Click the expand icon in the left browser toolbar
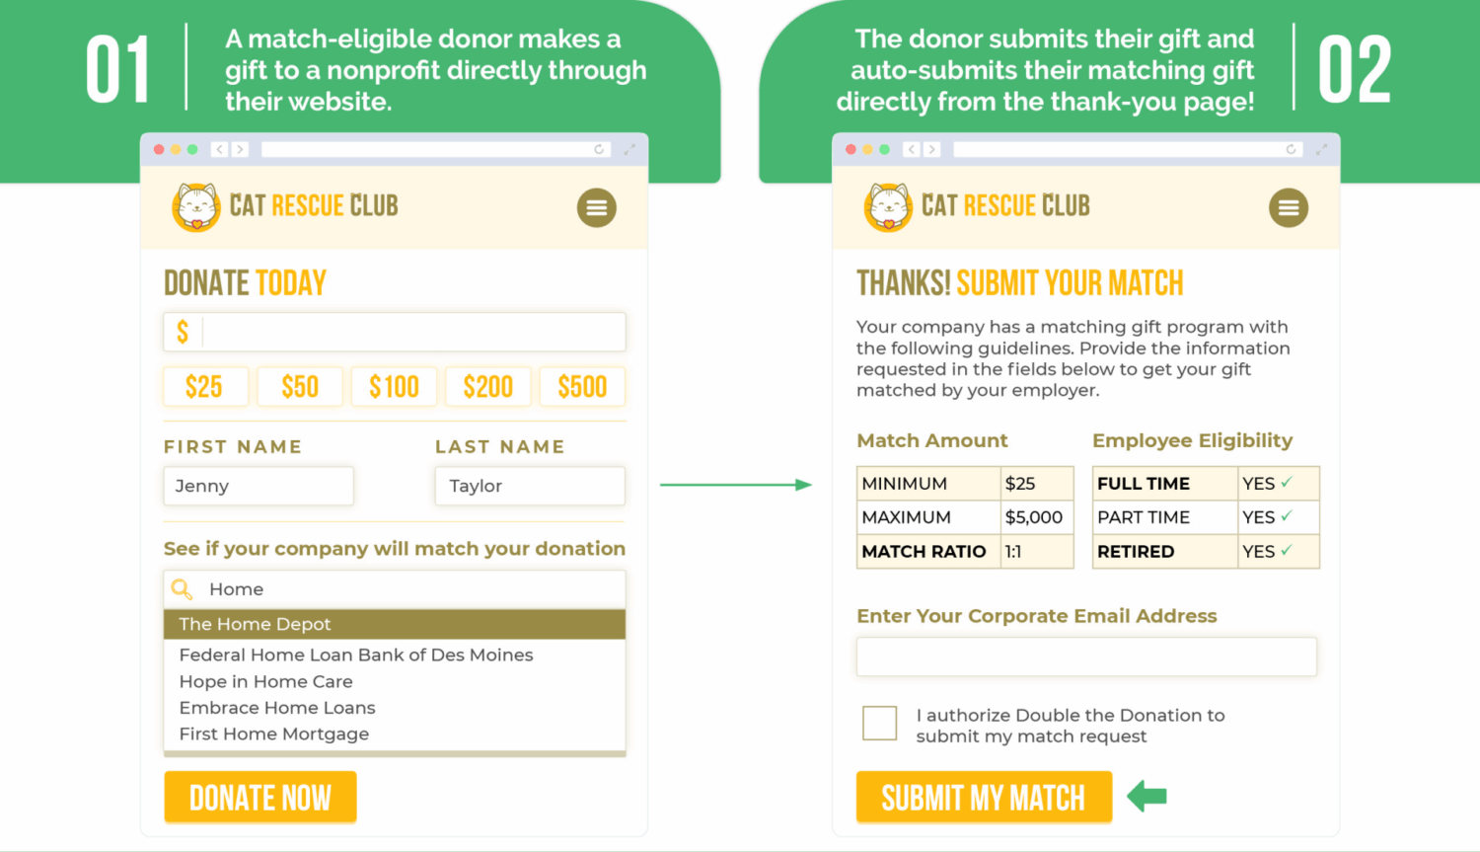Image resolution: width=1480 pixels, height=852 pixels. click(630, 149)
